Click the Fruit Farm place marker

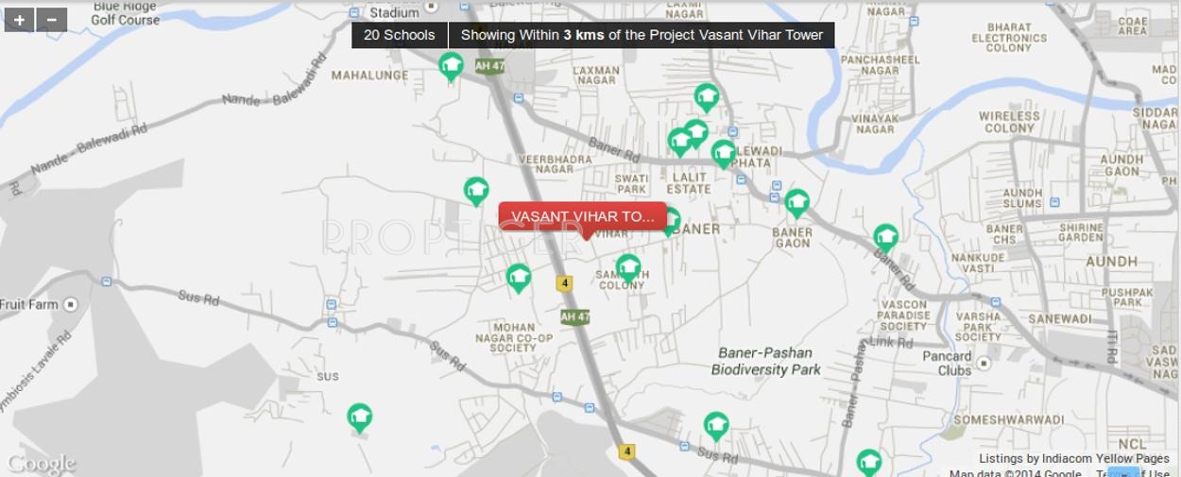click(x=71, y=304)
